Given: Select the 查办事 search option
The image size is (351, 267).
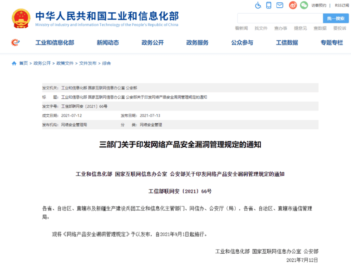Looking at the screenshot, I should click(281, 28).
